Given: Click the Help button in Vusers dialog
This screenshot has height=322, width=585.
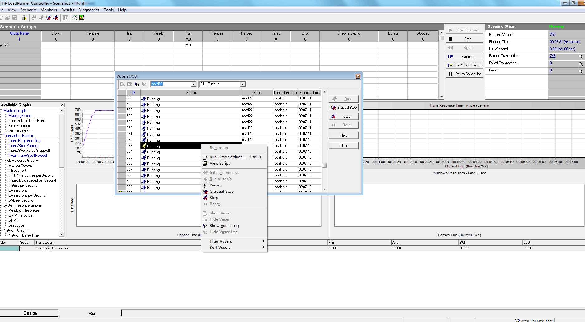Looking at the screenshot, I should click(343, 135).
